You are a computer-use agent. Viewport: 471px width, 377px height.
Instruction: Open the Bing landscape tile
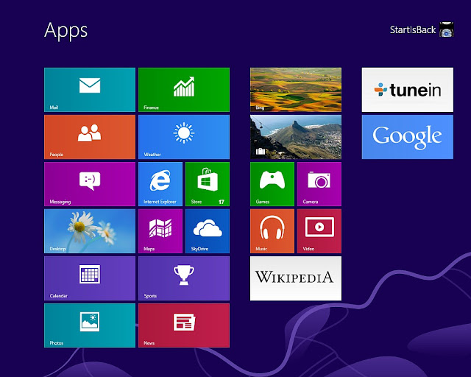point(296,90)
